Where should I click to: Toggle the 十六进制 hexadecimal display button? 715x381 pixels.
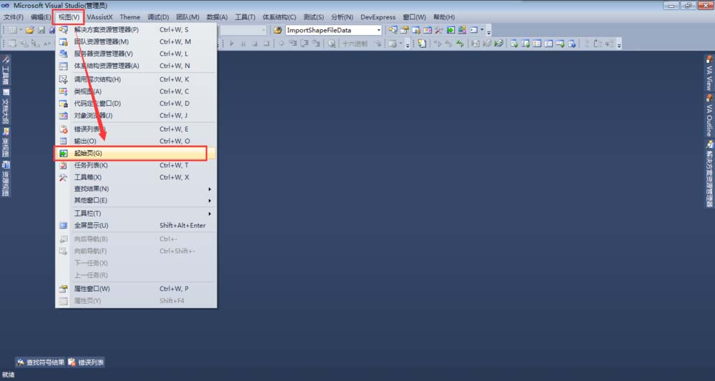pos(355,44)
